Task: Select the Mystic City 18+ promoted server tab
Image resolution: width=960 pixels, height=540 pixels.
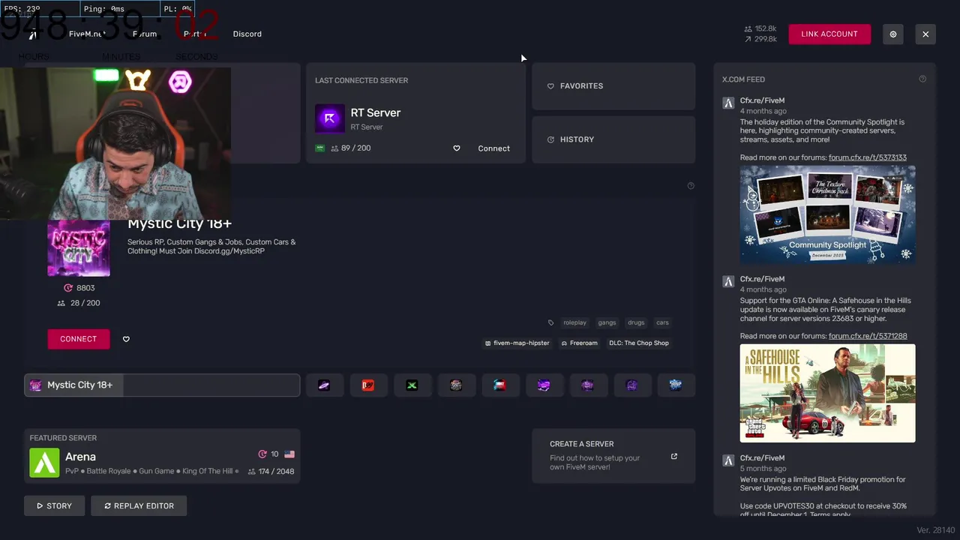Action: [162, 385]
